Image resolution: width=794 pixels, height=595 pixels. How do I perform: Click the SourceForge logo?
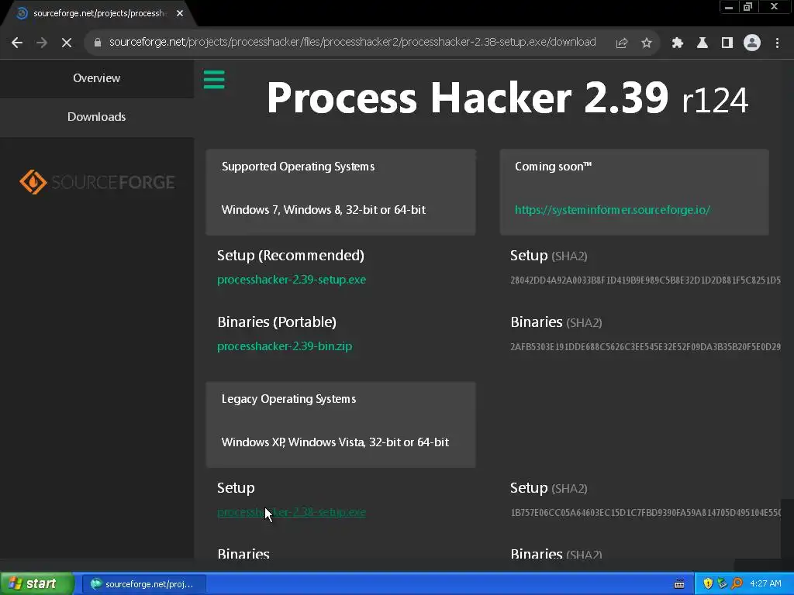97,182
